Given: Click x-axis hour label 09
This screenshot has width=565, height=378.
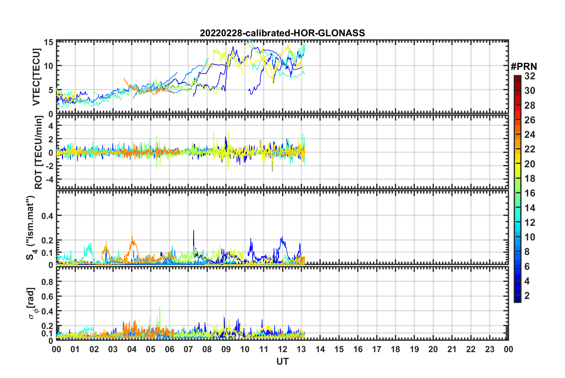Looking at the screenshot, I should (x=226, y=349).
